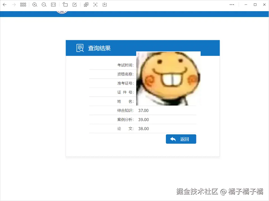Run text extraction on the image
The image size is (269, 201).
[x=95, y=4]
